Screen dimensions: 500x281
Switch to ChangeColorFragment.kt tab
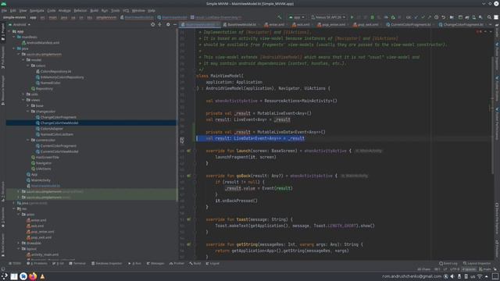pos(463,24)
